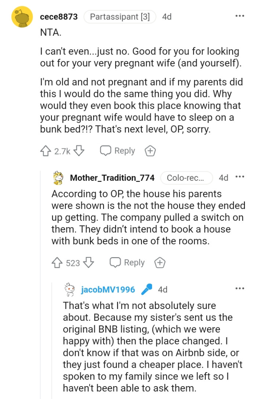The width and height of the screenshot is (257, 399).
Task: Open the overflow menu on cece8873's comment
Action: click(240, 16)
